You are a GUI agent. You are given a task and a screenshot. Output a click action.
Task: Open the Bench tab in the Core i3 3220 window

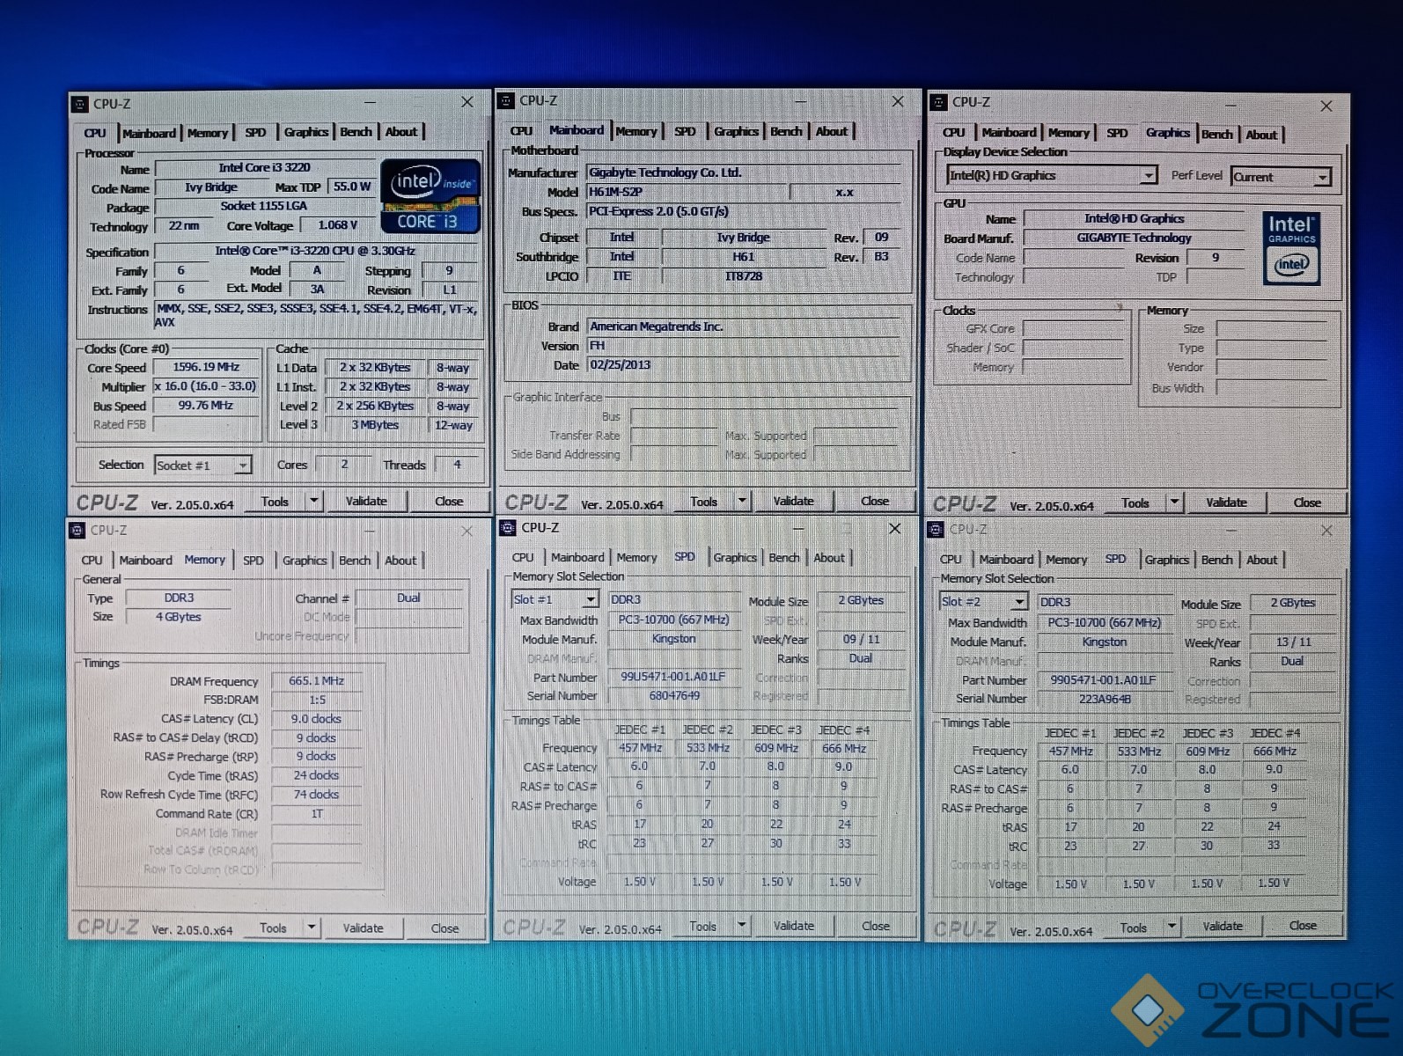pos(356,132)
